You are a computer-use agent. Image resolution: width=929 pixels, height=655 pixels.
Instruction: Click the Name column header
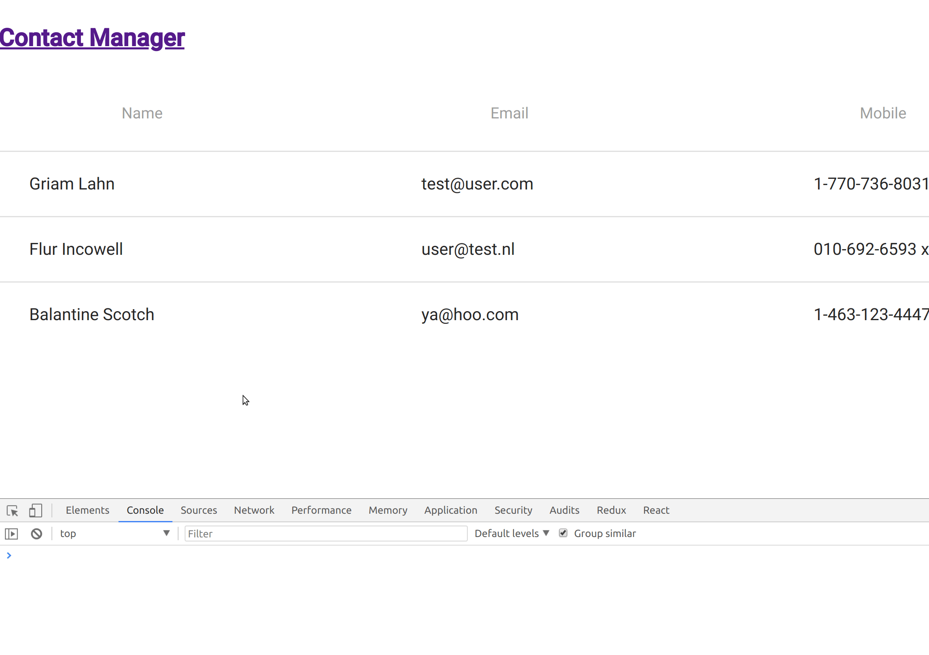pos(142,113)
